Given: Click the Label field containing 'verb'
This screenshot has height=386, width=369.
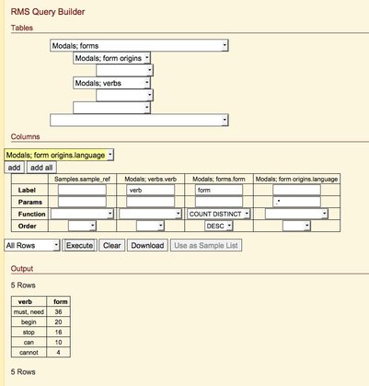Looking at the screenshot, I should pos(150,190).
